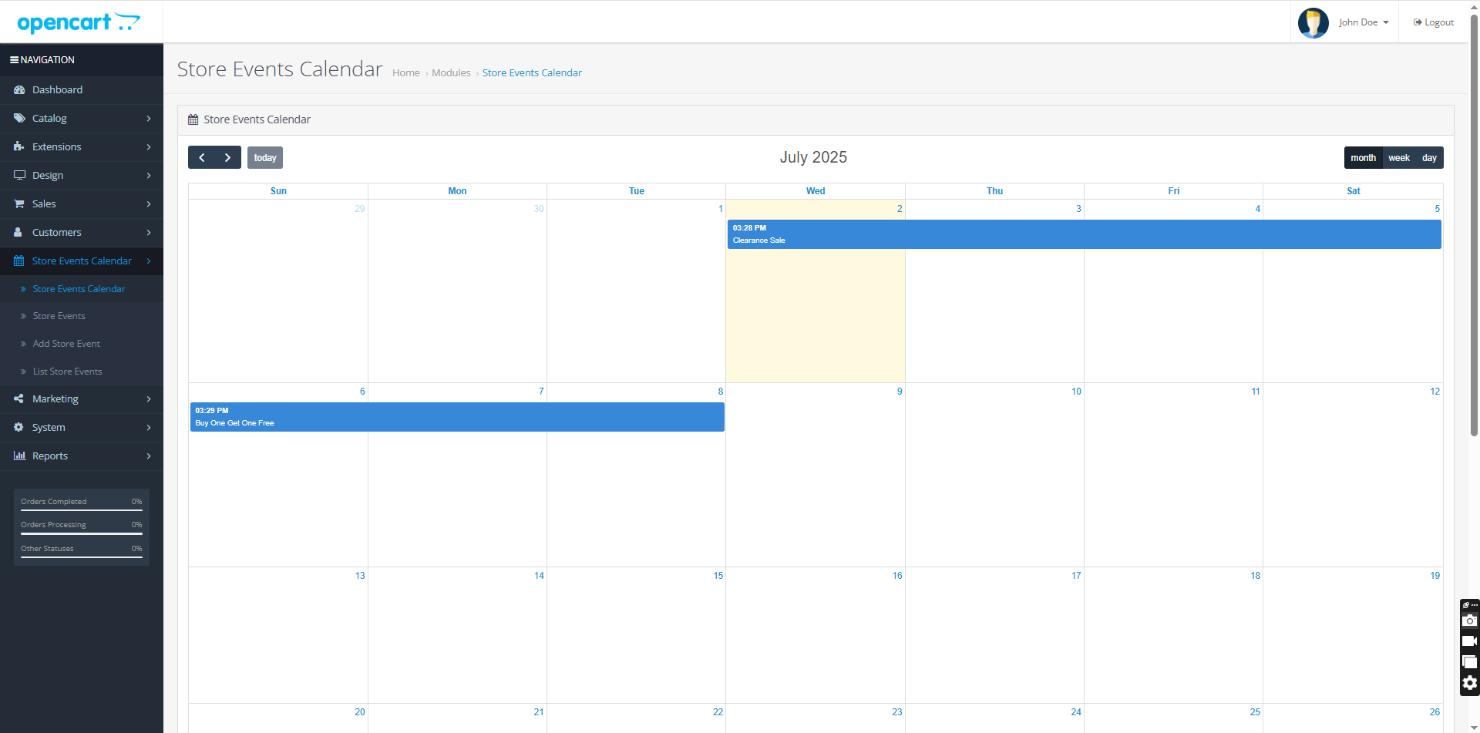Open the Clearance Sale calendar event
1480x733 pixels.
coord(1083,234)
